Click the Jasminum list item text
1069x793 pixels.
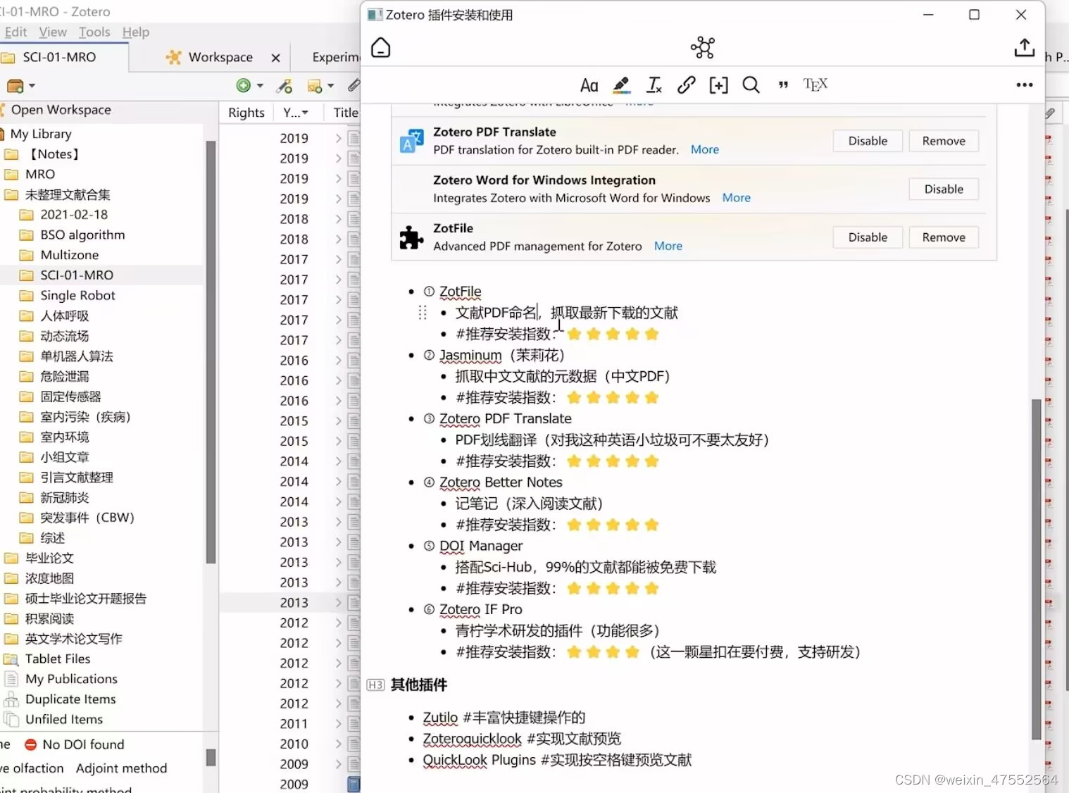[x=501, y=355]
